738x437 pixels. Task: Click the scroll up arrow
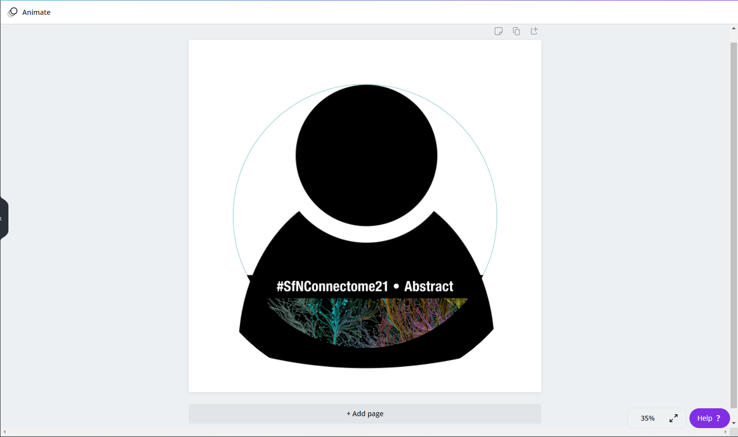[x=734, y=28]
